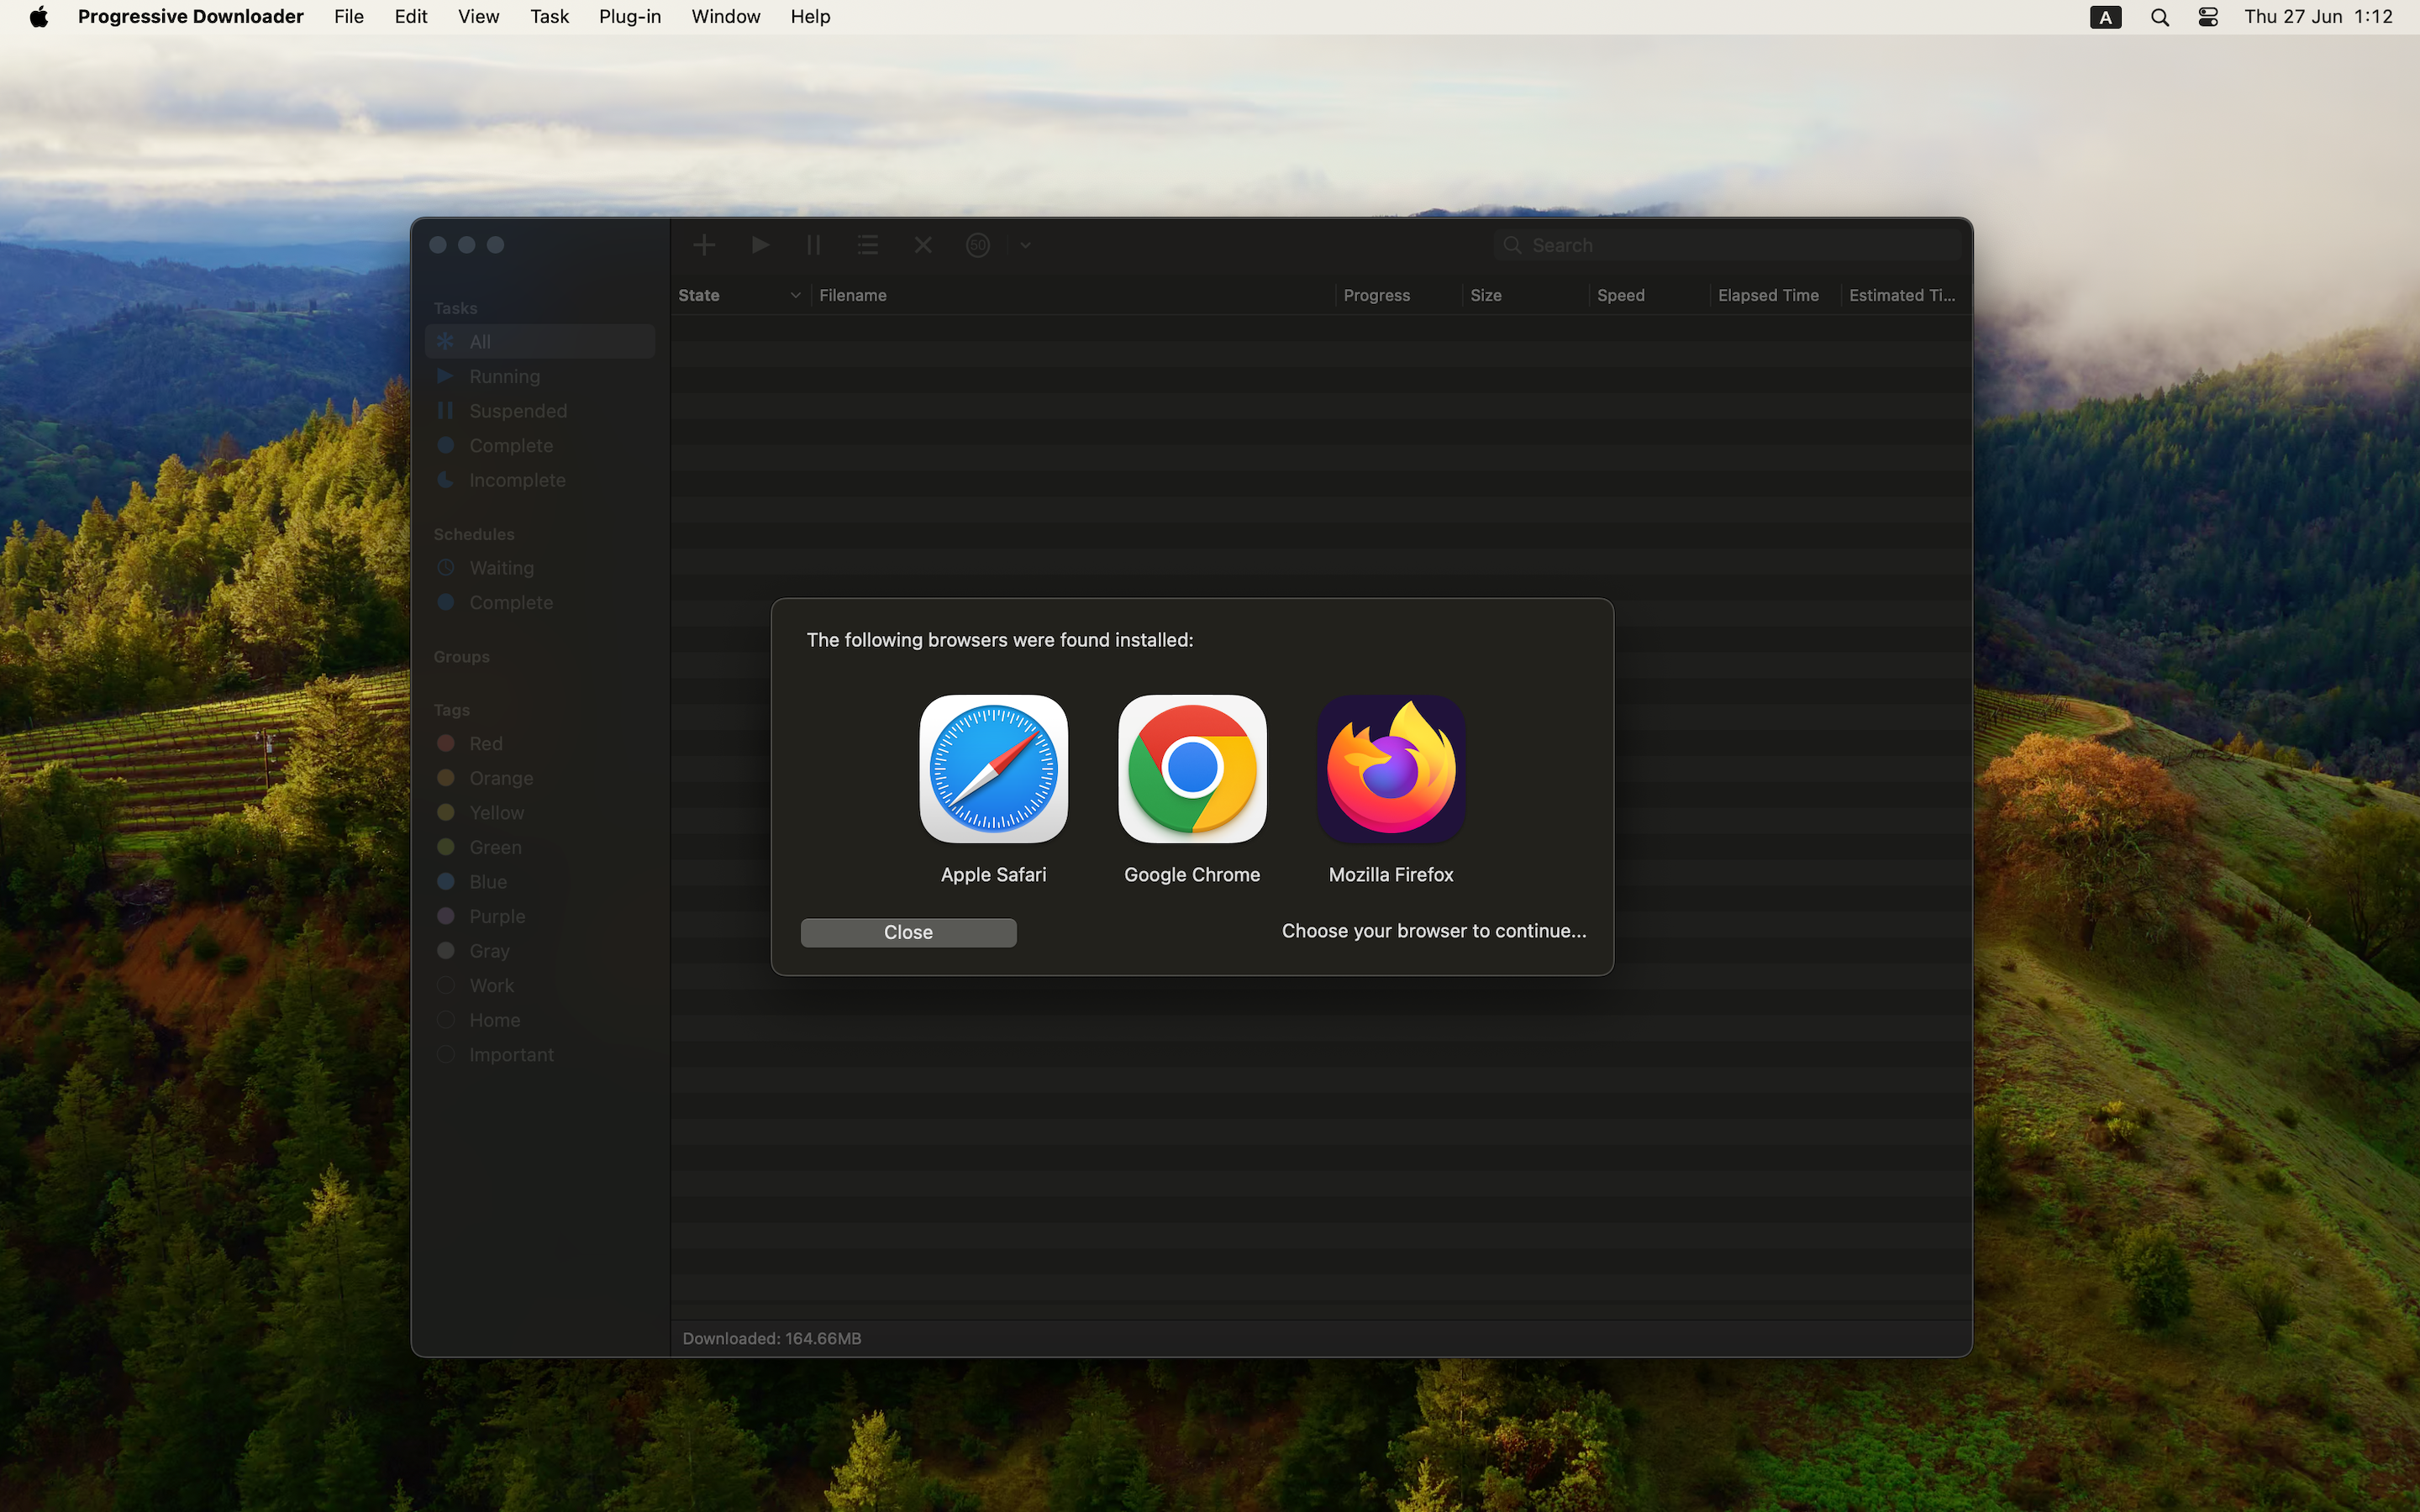This screenshot has width=2420, height=1512.
Task: Expand the toolbar chevron dropdown
Action: 1025,245
